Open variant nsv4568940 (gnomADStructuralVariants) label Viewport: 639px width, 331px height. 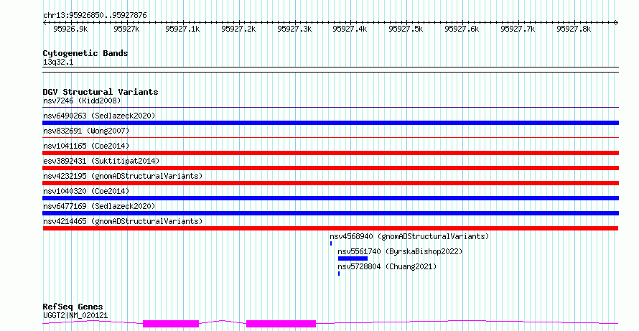409,236
